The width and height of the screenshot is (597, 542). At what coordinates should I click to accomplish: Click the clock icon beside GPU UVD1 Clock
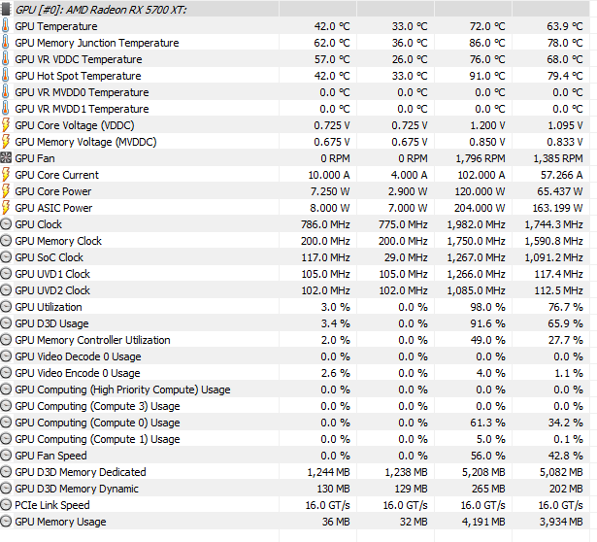point(6,274)
